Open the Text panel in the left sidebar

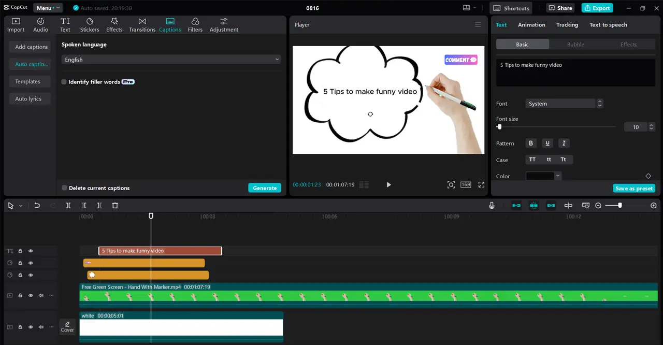(65, 24)
